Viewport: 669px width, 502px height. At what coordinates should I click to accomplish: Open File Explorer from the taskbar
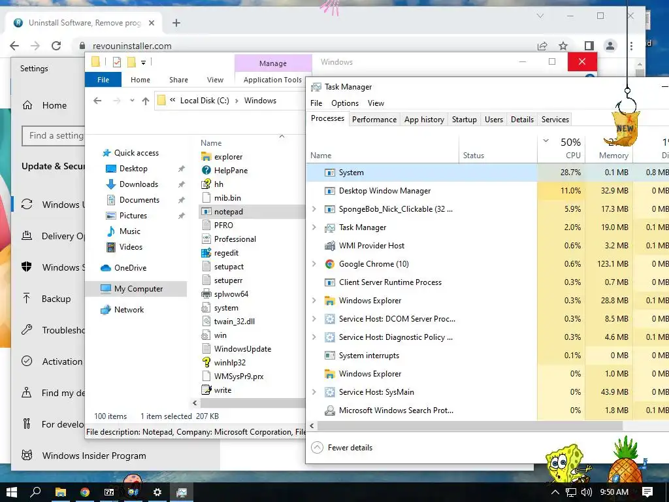tap(61, 492)
